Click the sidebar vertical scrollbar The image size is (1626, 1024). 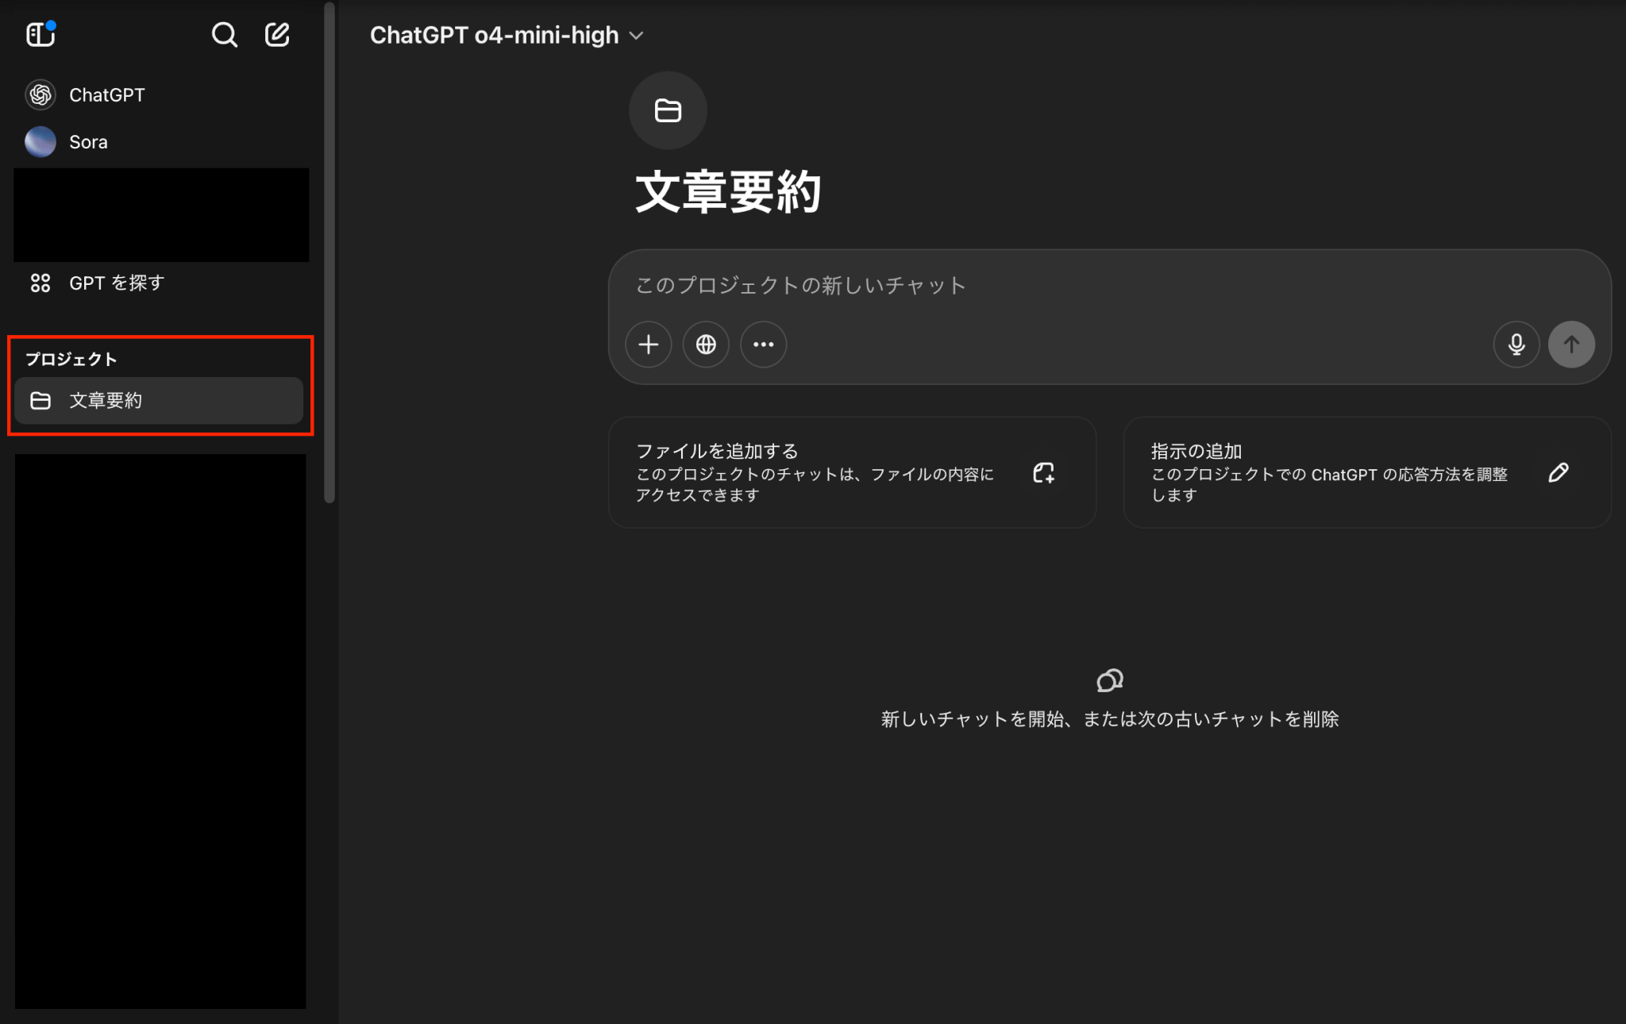(x=329, y=252)
